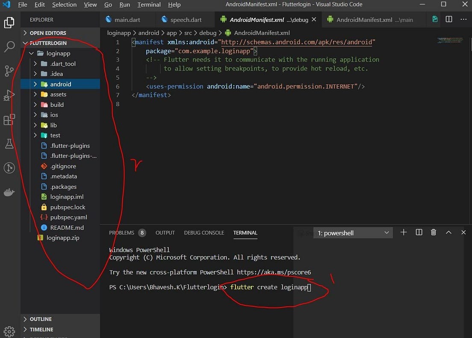Open the Terminal menu
This screenshot has width=472, height=338.
click(x=149, y=5)
